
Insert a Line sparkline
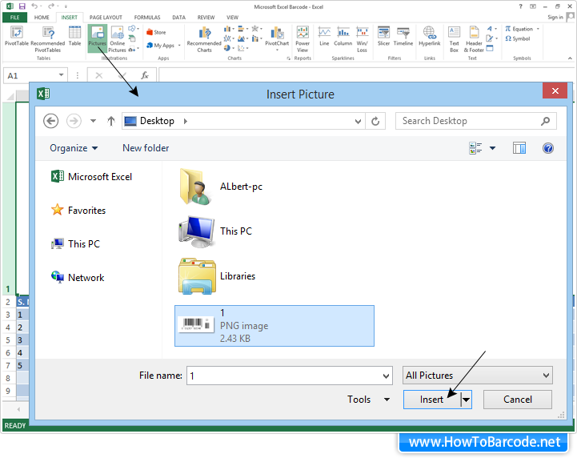coord(324,36)
